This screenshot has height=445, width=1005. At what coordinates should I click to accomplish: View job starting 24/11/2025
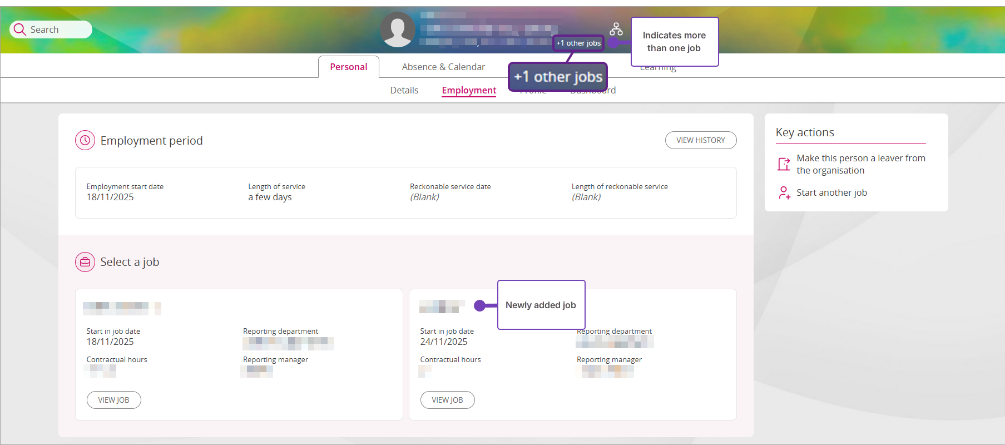447,400
